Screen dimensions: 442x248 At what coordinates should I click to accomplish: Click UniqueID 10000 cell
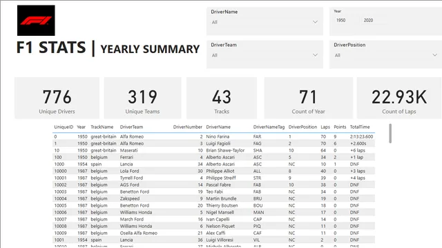60,171
